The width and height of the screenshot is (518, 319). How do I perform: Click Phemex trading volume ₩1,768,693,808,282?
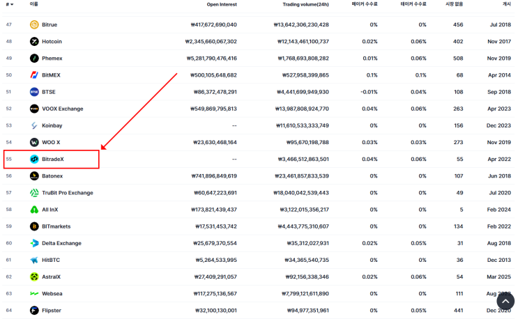pyautogui.click(x=303, y=59)
